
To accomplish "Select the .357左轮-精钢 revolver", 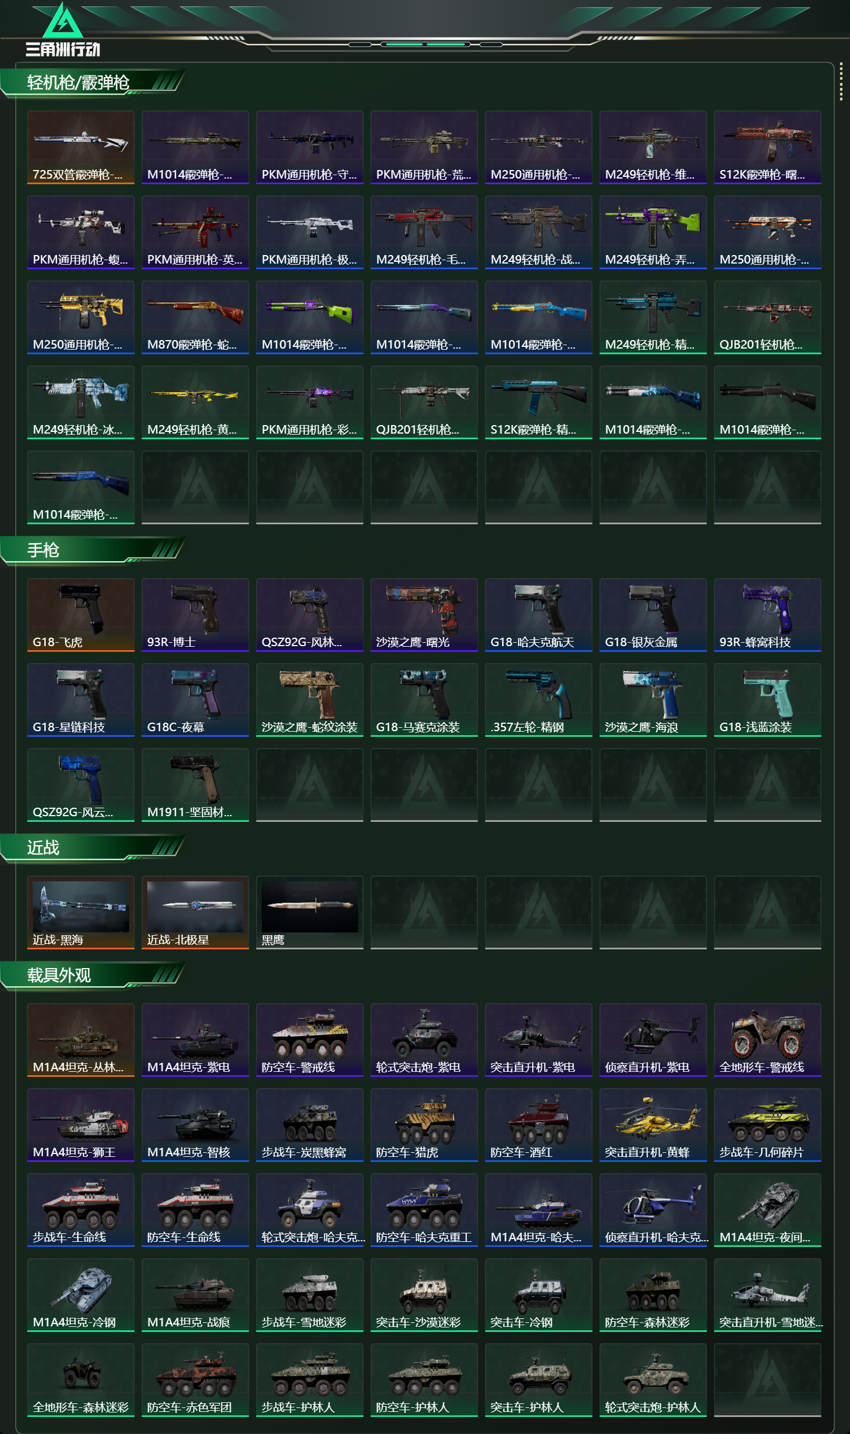I will (538, 699).
